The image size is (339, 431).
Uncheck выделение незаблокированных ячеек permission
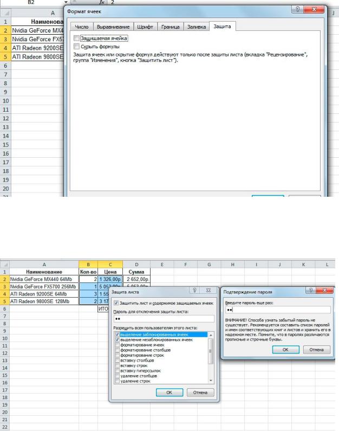117,340
